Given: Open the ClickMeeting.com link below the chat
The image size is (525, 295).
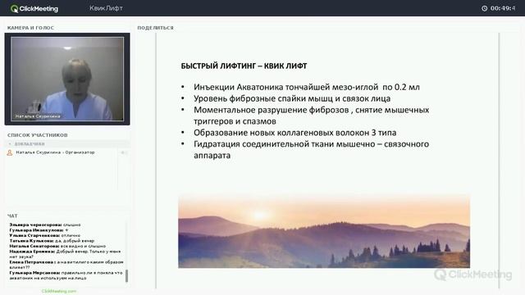Looking at the screenshot, I should pyautogui.click(x=59, y=291).
